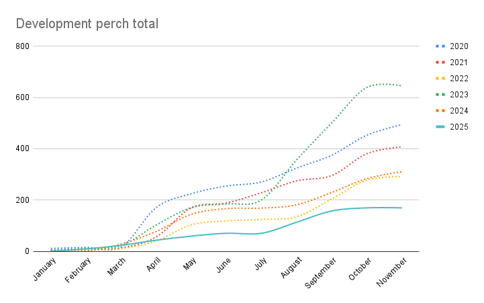Screen dimensions: 484x303
Task: Select the 2025 legend label
Action: [x=460, y=127]
